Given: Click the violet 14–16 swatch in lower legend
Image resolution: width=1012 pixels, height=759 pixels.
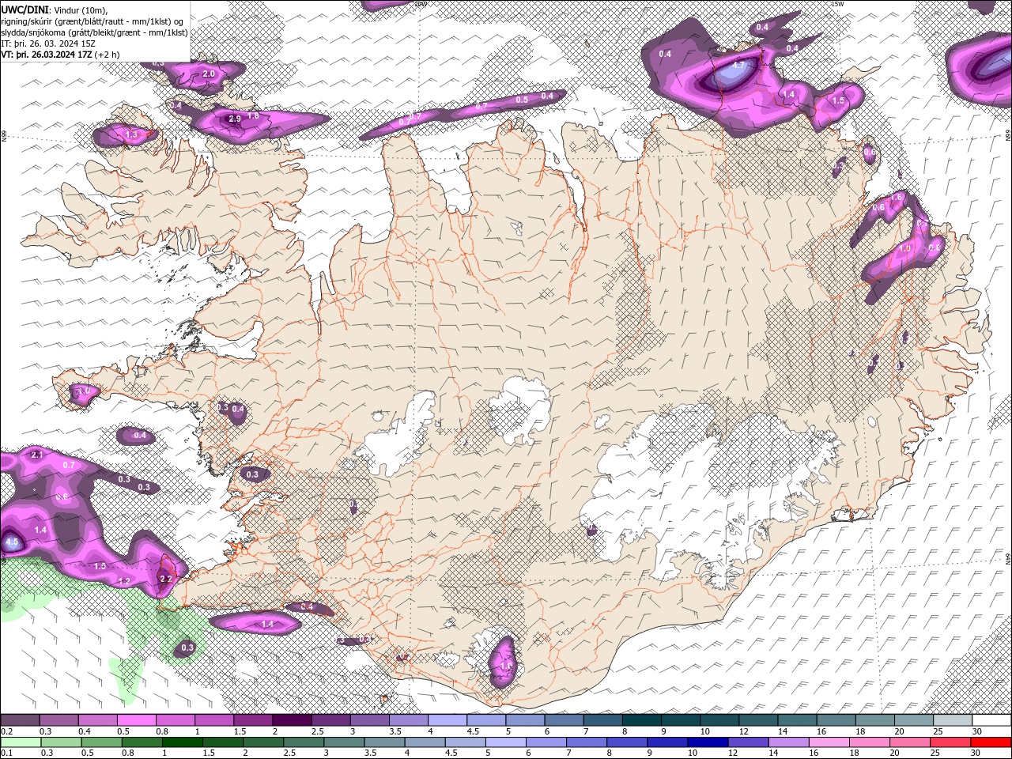Looking at the screenshot, I should tap(789, 742).
